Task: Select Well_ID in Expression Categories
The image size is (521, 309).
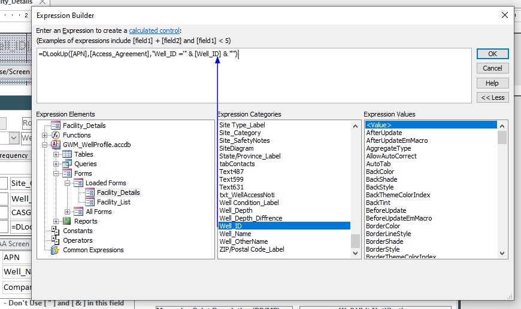Action: pyautogui.click(x=284, y=226)
